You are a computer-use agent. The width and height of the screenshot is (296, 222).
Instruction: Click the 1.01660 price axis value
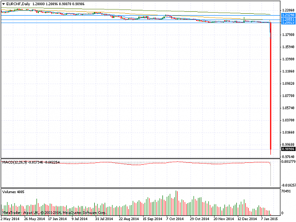(288, 133)
